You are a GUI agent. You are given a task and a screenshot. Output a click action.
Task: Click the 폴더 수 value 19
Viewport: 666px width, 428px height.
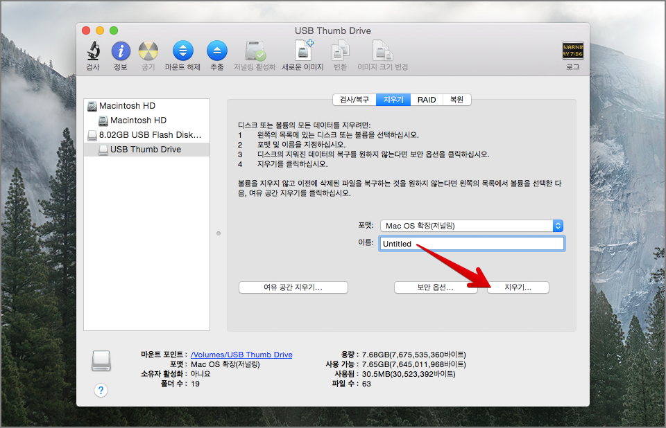click(195, 384)
